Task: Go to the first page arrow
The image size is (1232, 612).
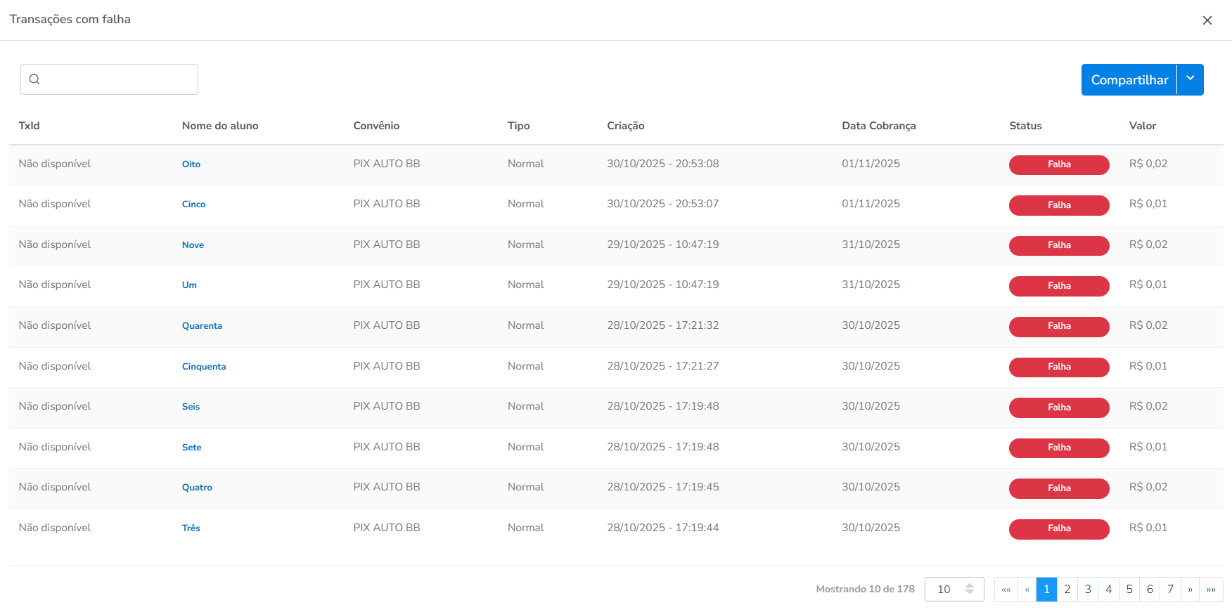Action: (1006, 590)
